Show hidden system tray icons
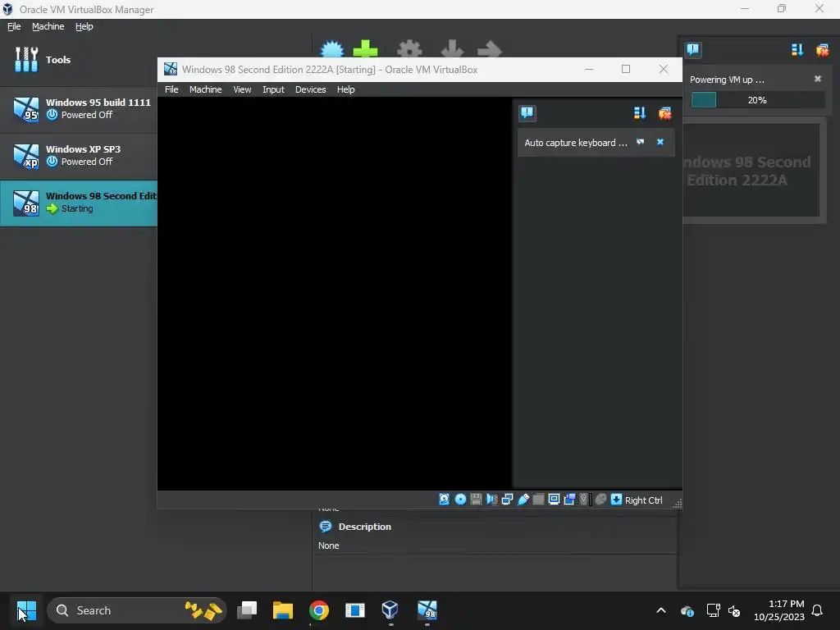This screenshot has width=840, height=630. click(x=661, y=610)
